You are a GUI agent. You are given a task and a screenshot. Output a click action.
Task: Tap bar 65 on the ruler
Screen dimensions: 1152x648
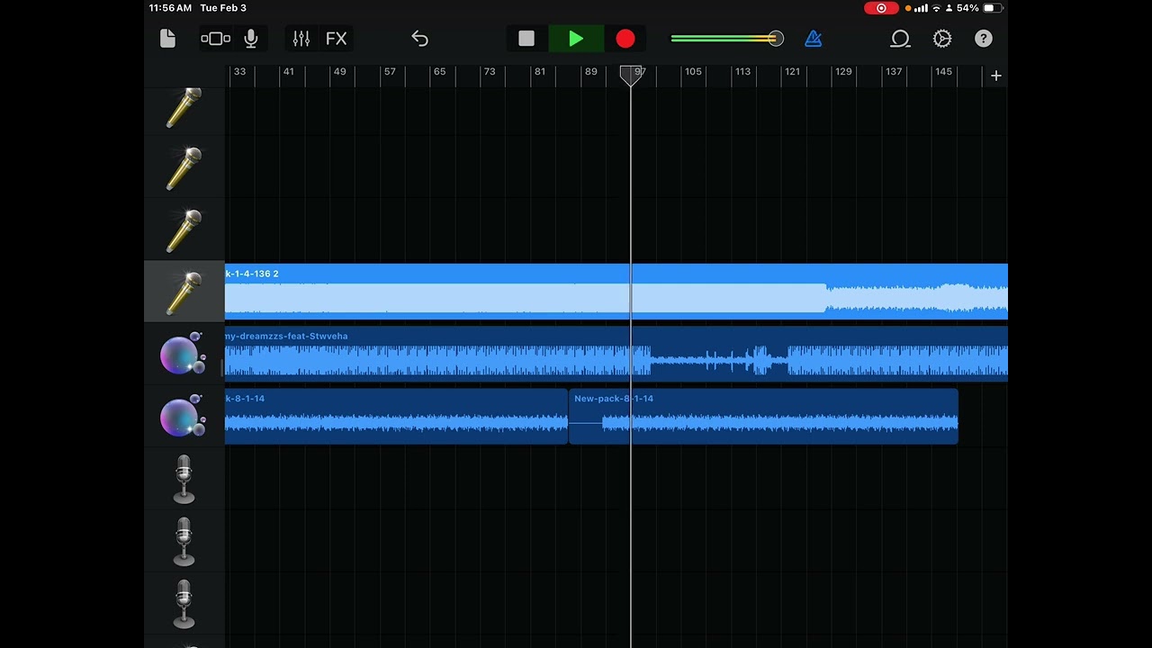coord(439,71)
